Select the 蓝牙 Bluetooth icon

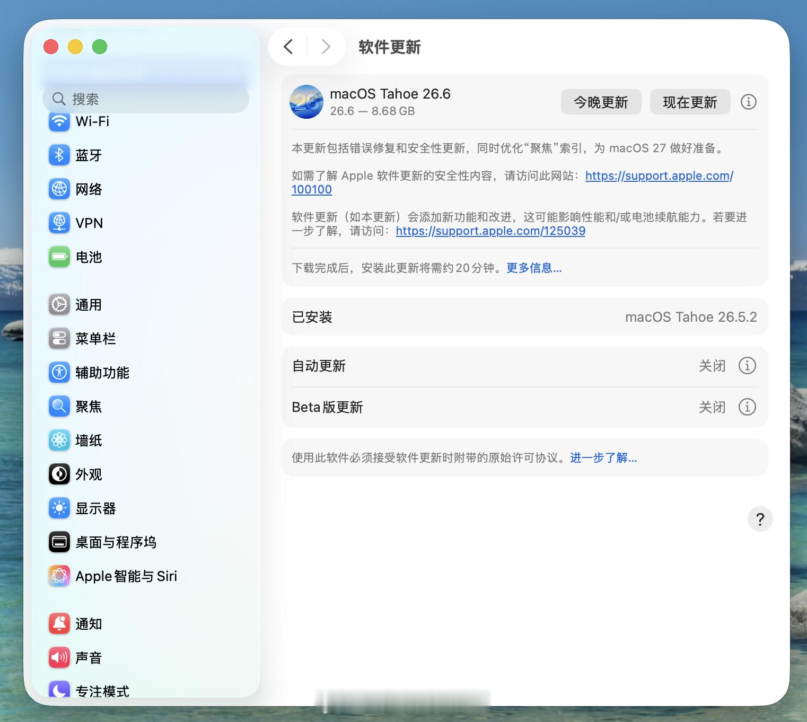pos(59,155)
